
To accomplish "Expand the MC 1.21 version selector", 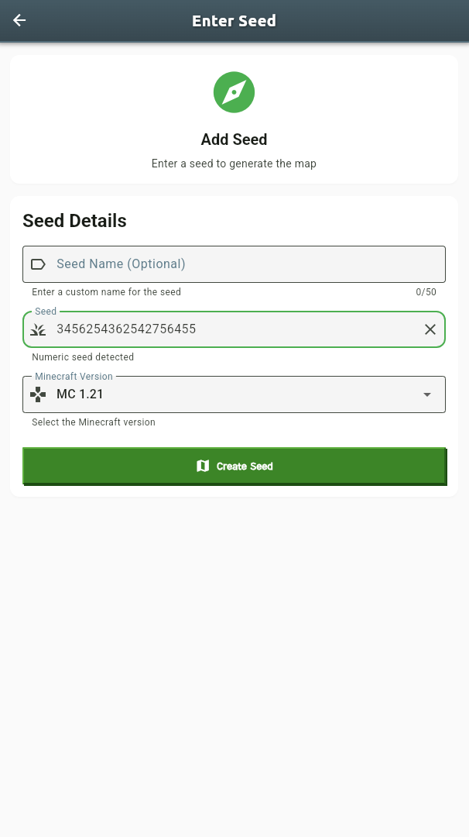I will tap(234, 394).
